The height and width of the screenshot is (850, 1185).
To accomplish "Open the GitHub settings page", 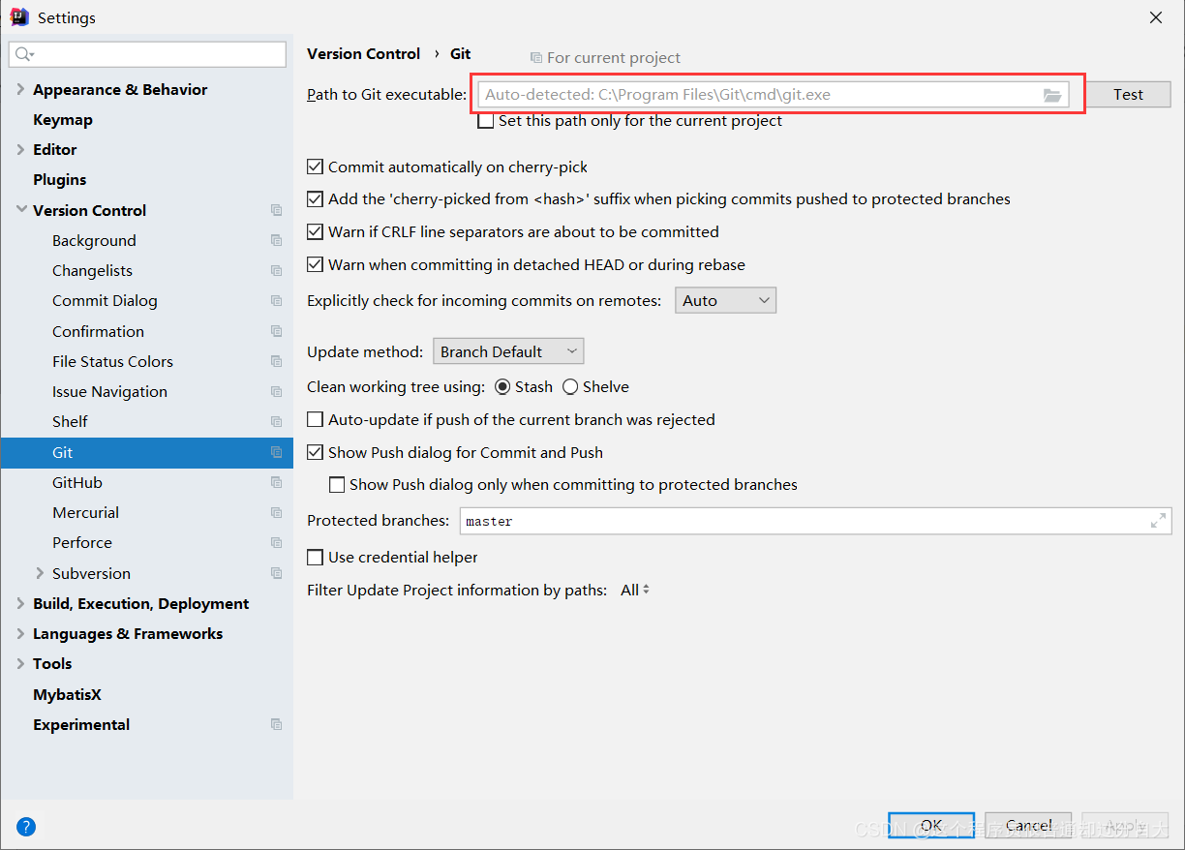I will click(x=77, y=482).
